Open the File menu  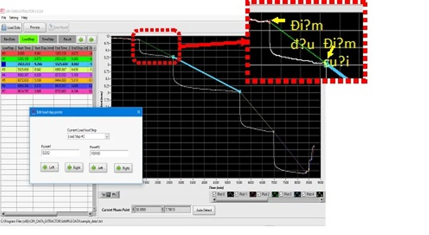[4, 17]
